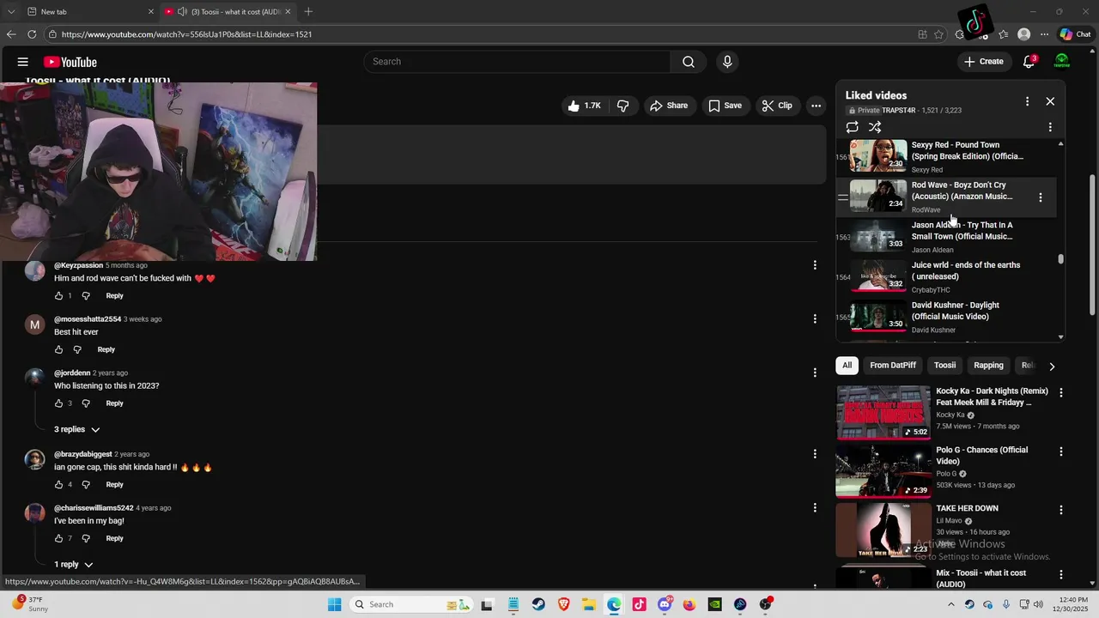Open comment options for @charissewilliams5242's comment
Image resolution: width=1099 pixels, height=618 pixels.
tap(815, 507)
